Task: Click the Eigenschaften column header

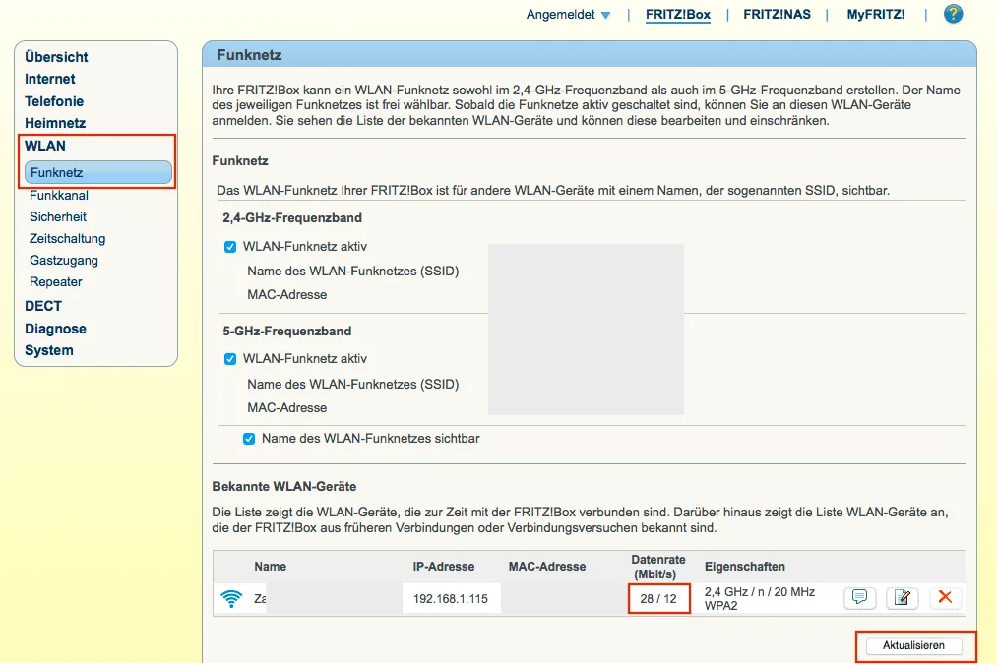Action: [x=745, y=567]
